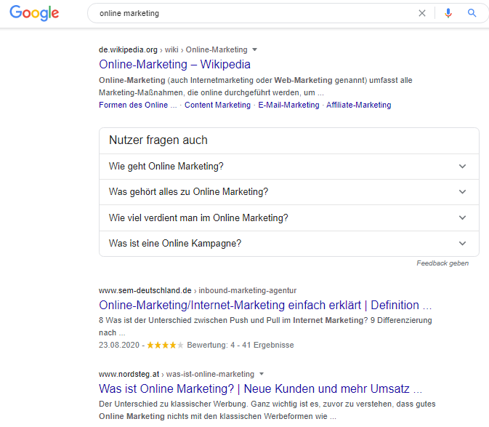Open Online-Marketing/Internet-Marketing einfach erklärt result
This screenshot has height=427, width=489.
pyautogui.click(x=265, y=305)
